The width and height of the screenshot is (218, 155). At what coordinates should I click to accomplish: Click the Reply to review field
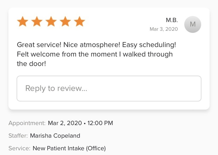pos(109,88)
